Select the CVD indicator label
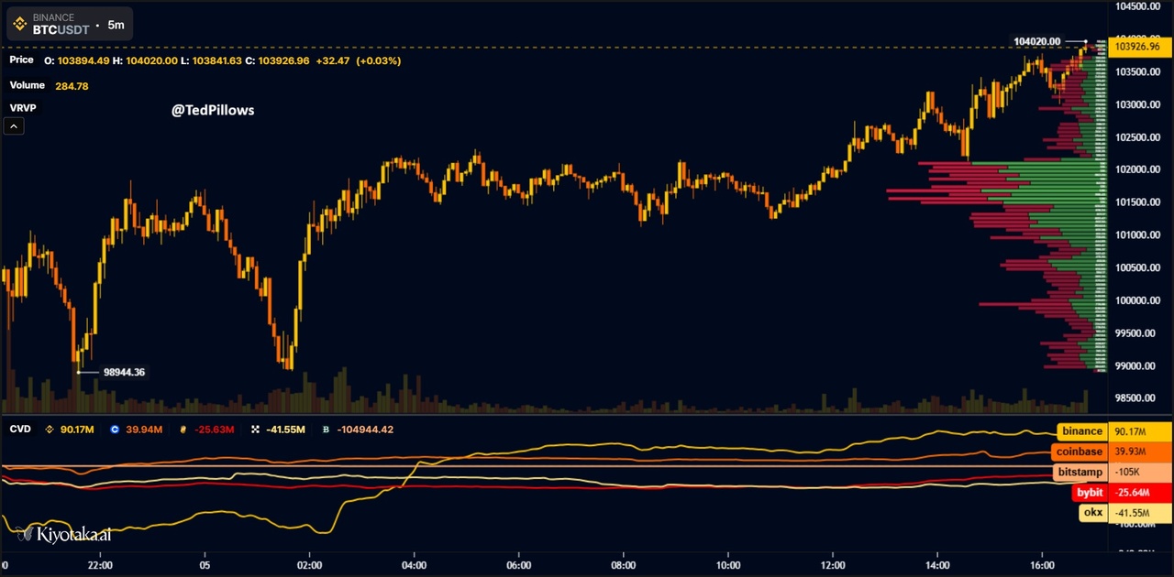This screenshot has width=1174, height=577. tap(20, 429)
